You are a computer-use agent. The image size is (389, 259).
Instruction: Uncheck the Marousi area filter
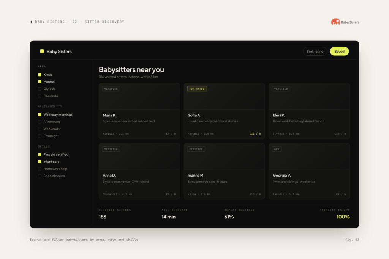click(40, 82)
